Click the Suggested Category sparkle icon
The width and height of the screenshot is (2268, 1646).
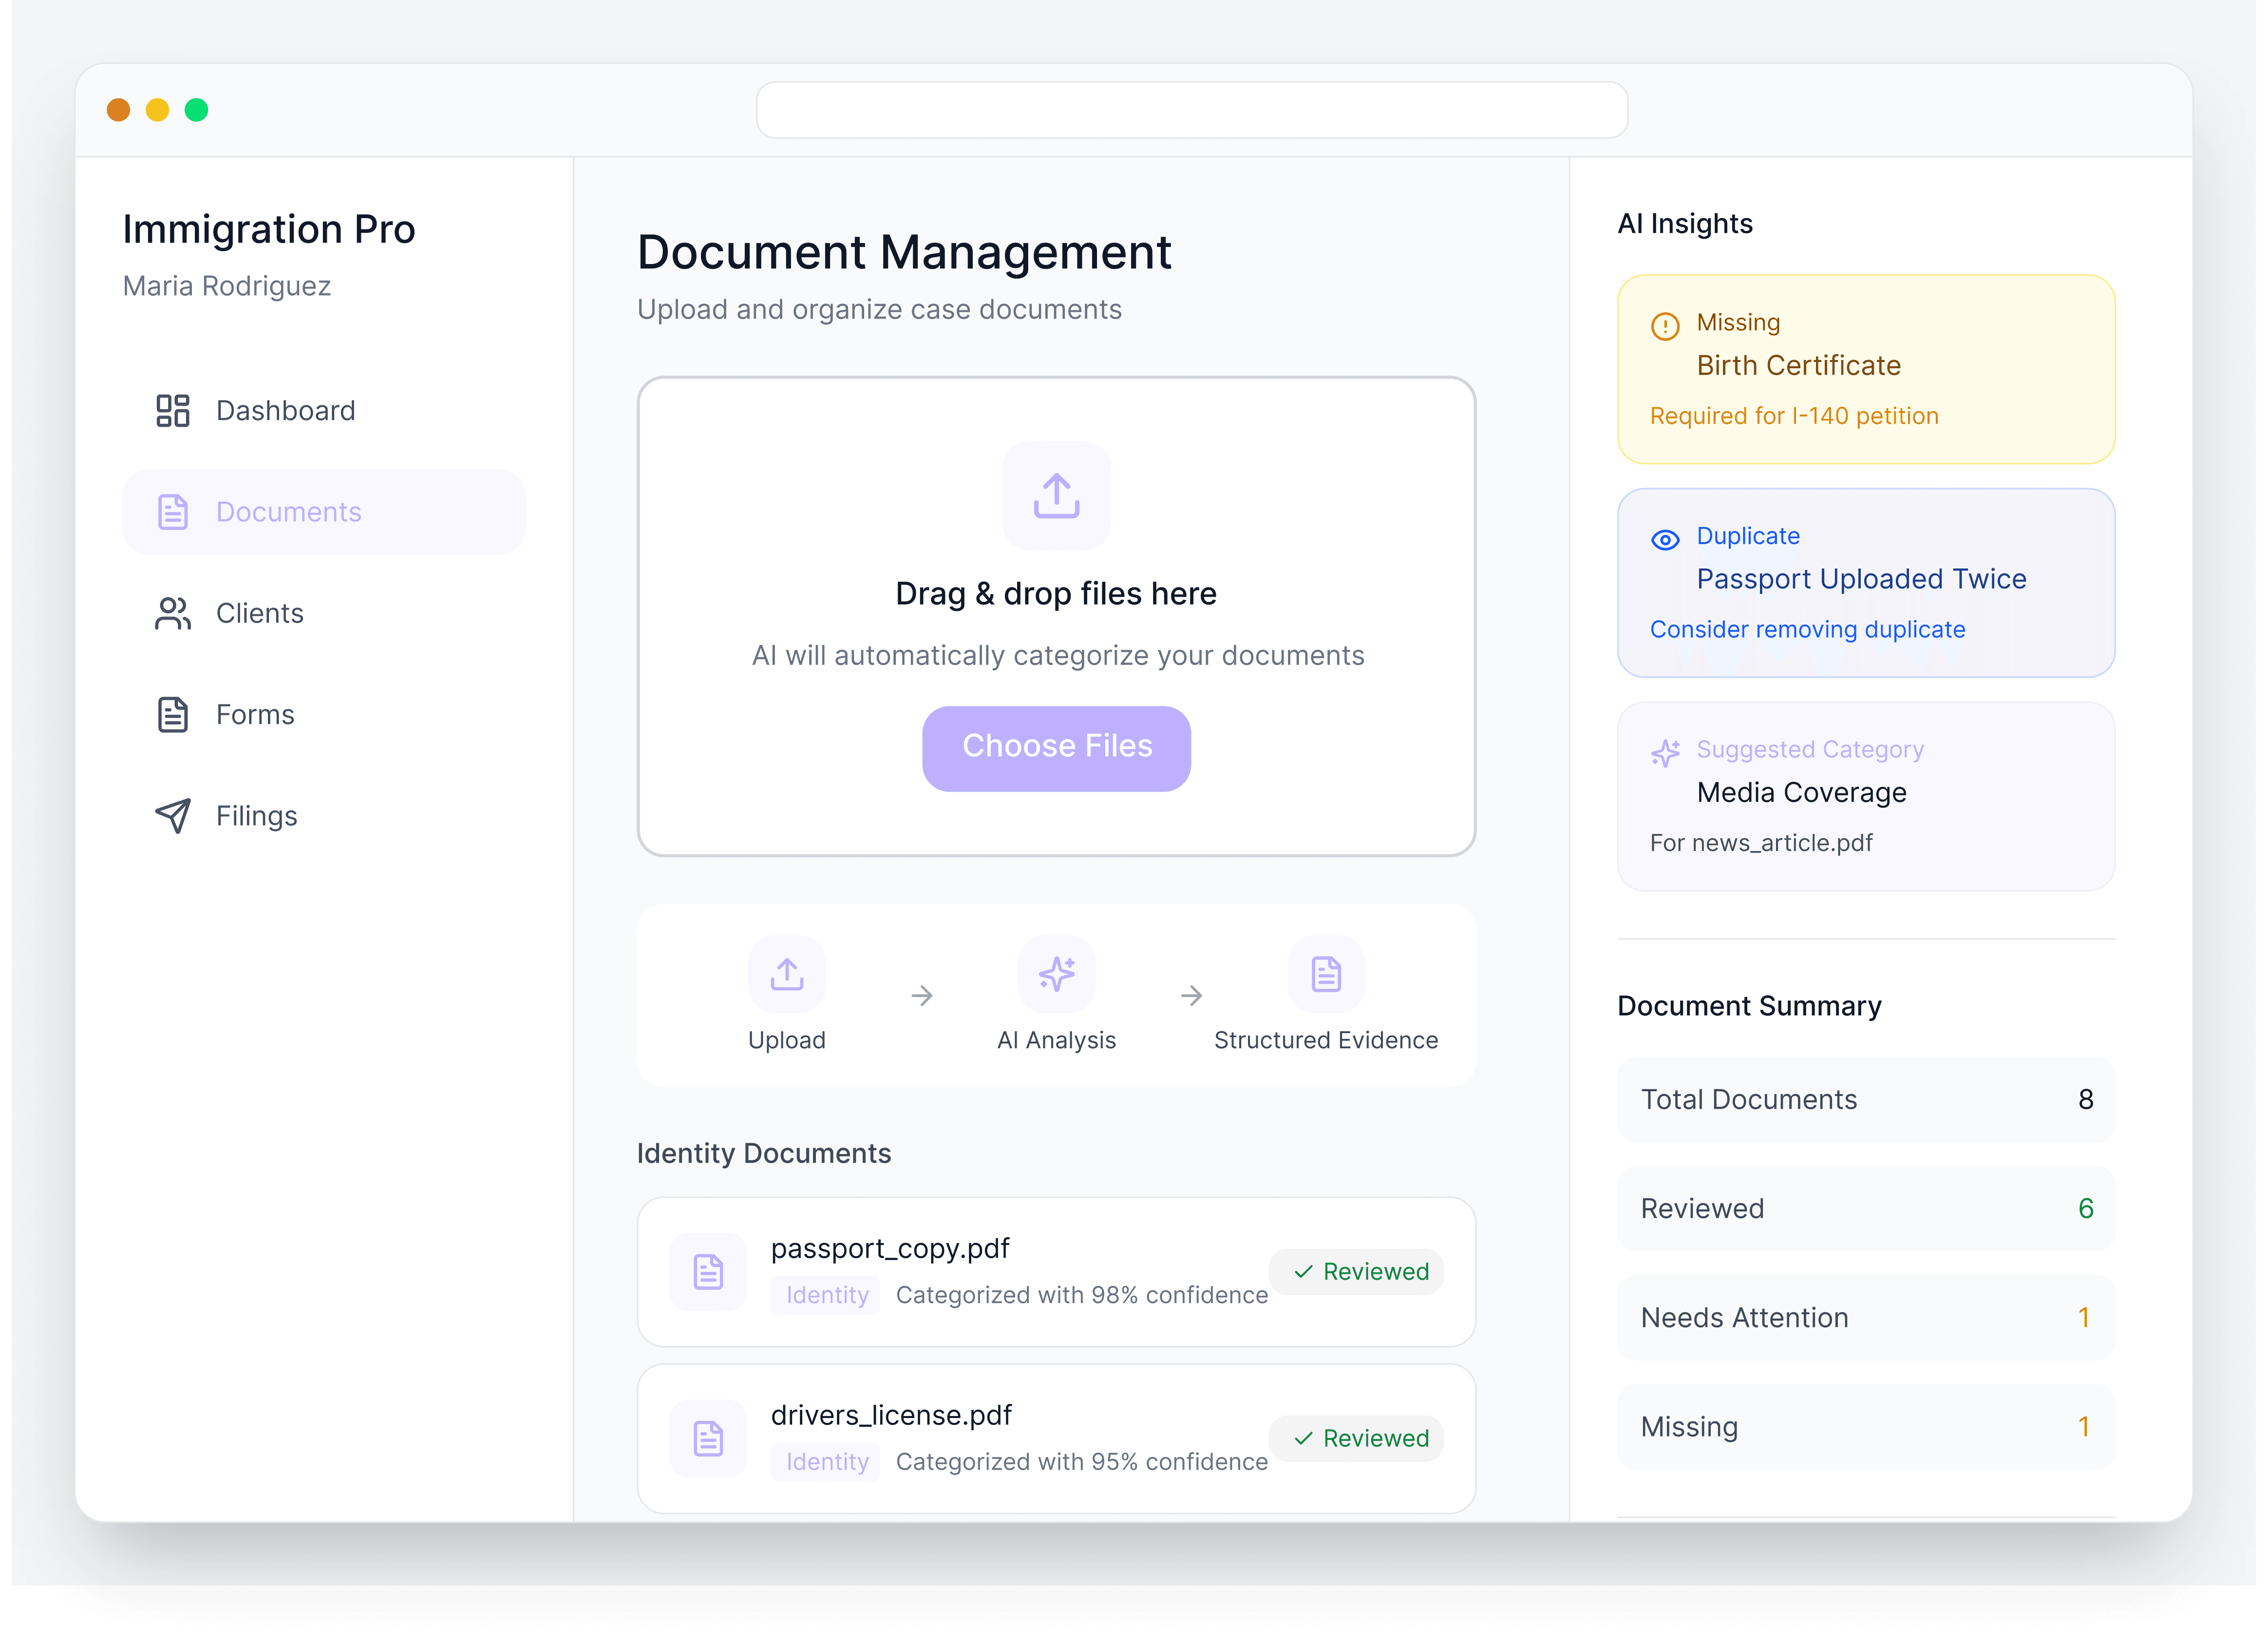click(1664, 753)
